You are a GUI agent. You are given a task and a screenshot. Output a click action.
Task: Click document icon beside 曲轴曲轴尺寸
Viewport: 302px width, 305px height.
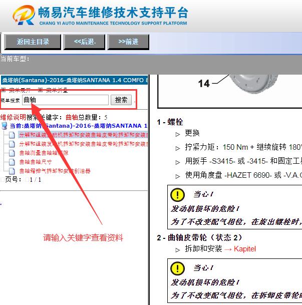pos(12,162)
